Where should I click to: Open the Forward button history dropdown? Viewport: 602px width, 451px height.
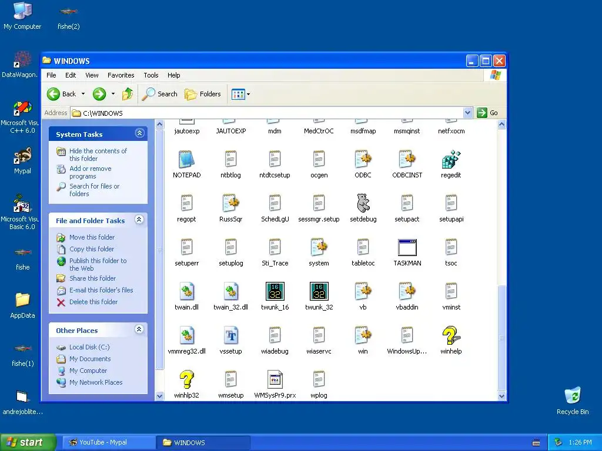click(x=113, y=94)
